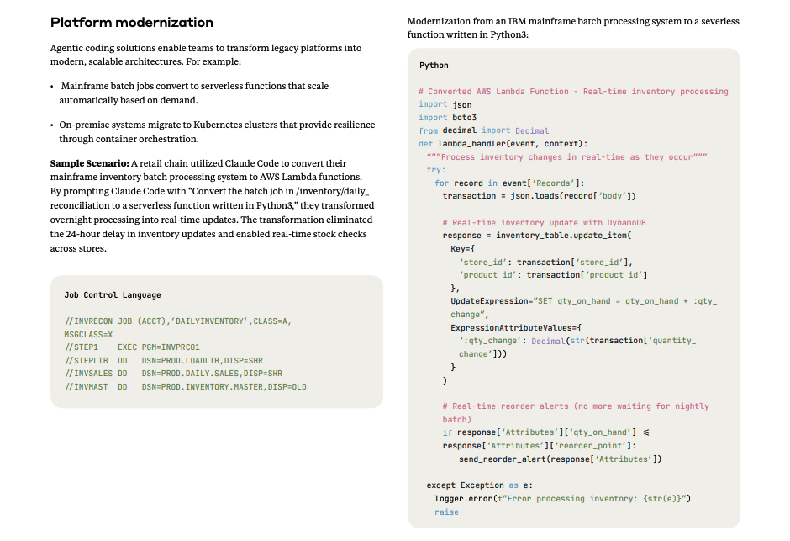Click the bold "Sample Scenario:" text
790x541 pixels.
click(90, 163)
